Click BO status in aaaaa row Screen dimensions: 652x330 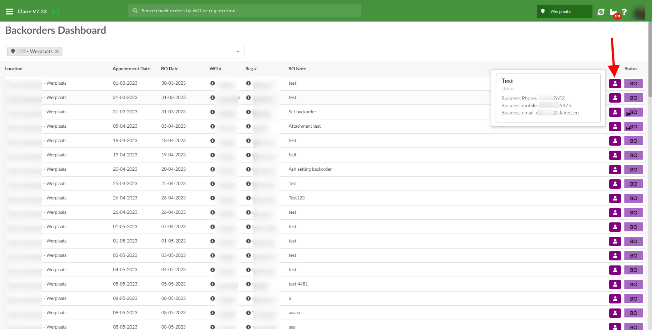[634, 313]
